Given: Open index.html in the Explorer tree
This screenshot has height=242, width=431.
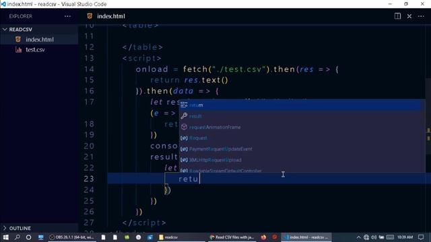Looking at the screenshot, I should point(39,40).
